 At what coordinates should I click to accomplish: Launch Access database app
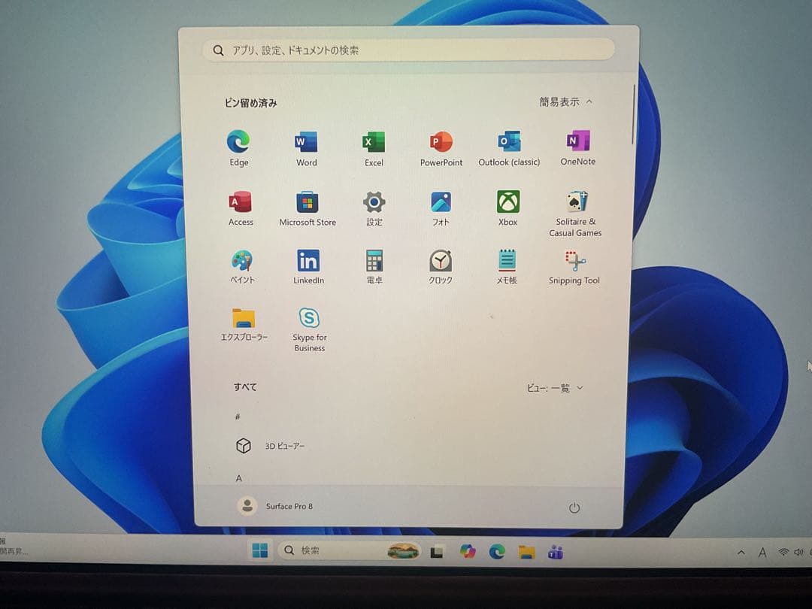click(241, 208)
